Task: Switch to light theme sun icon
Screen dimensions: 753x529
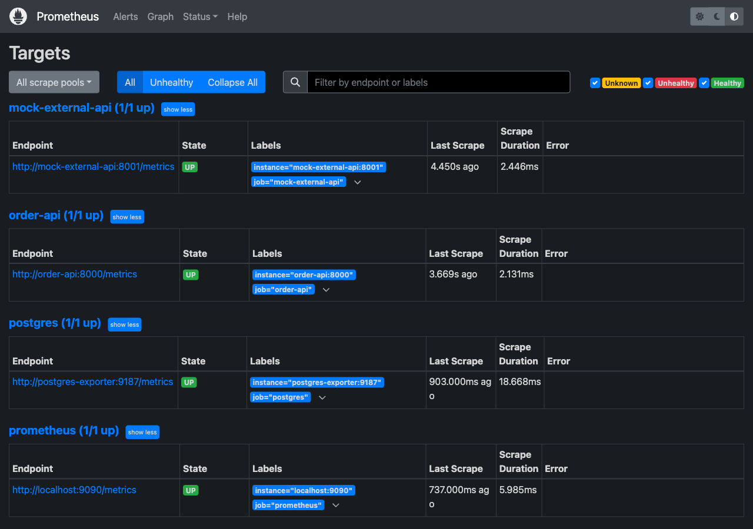Action: click(x=699, y=16)
